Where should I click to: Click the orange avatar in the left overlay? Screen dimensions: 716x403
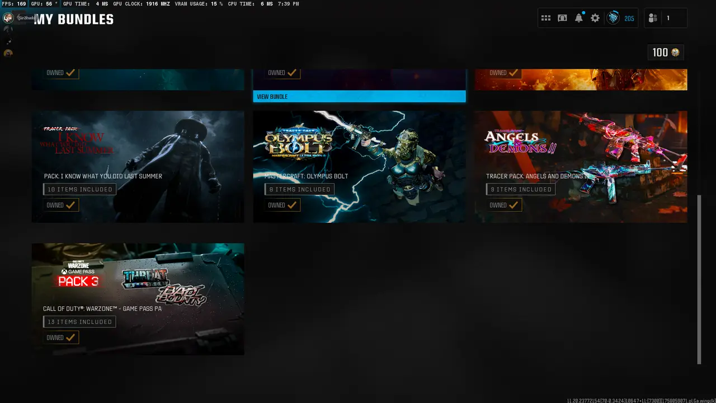click(8, 54)
